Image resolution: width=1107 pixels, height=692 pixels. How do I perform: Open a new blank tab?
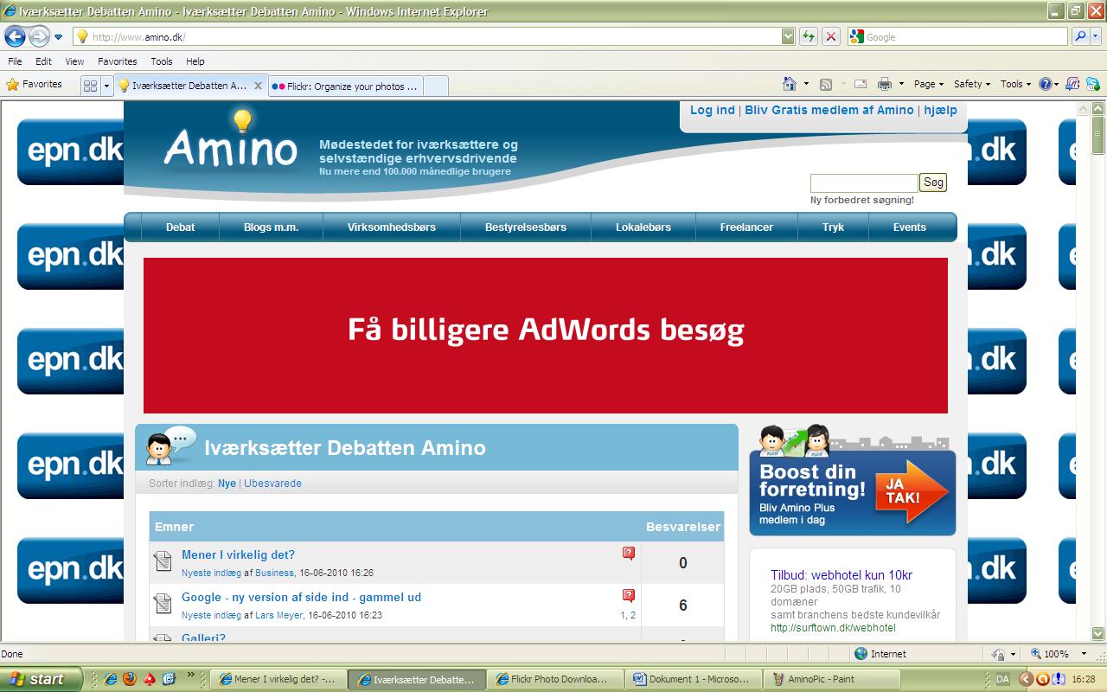click(436, 86)
